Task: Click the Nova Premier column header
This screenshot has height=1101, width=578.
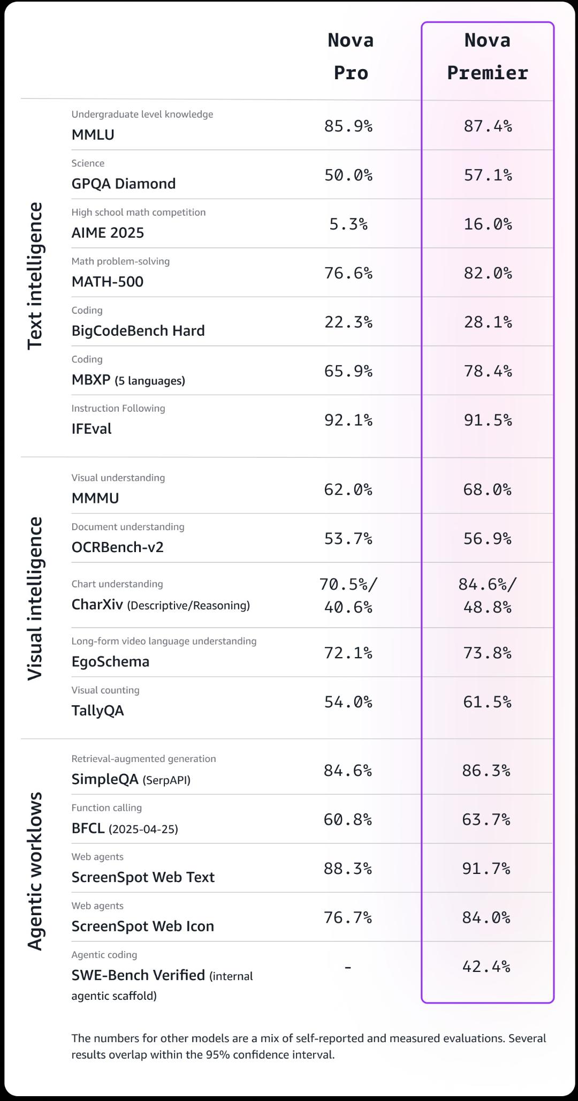Action: tap(488, 56)
